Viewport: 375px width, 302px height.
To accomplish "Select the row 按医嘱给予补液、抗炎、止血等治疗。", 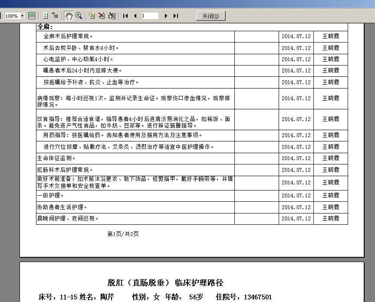I will 192,82.
